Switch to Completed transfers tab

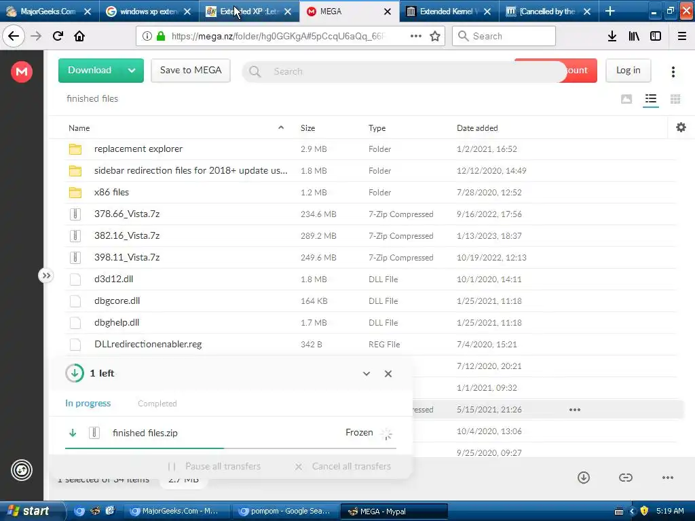point(157,404)
